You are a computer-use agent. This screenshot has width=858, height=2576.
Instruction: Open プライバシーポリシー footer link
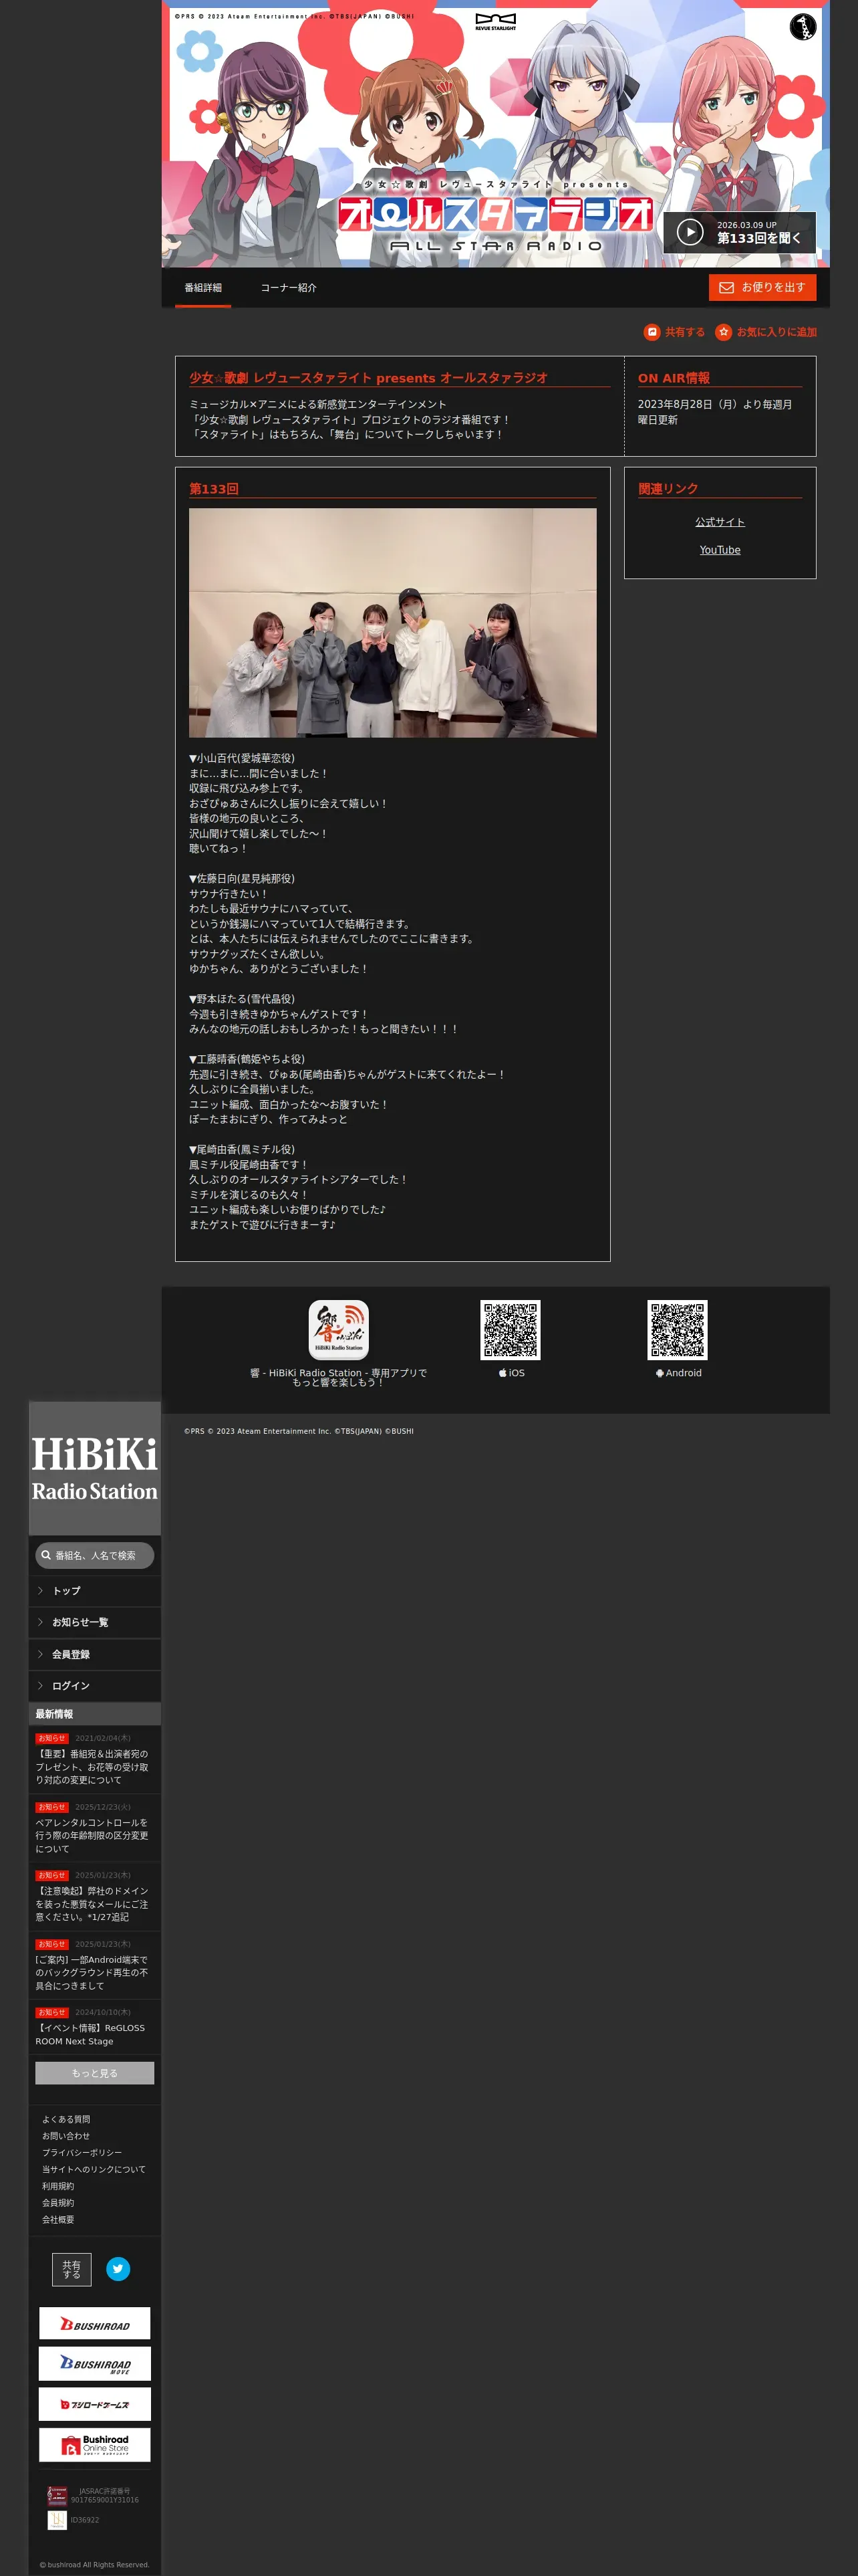pos(82,2152)
